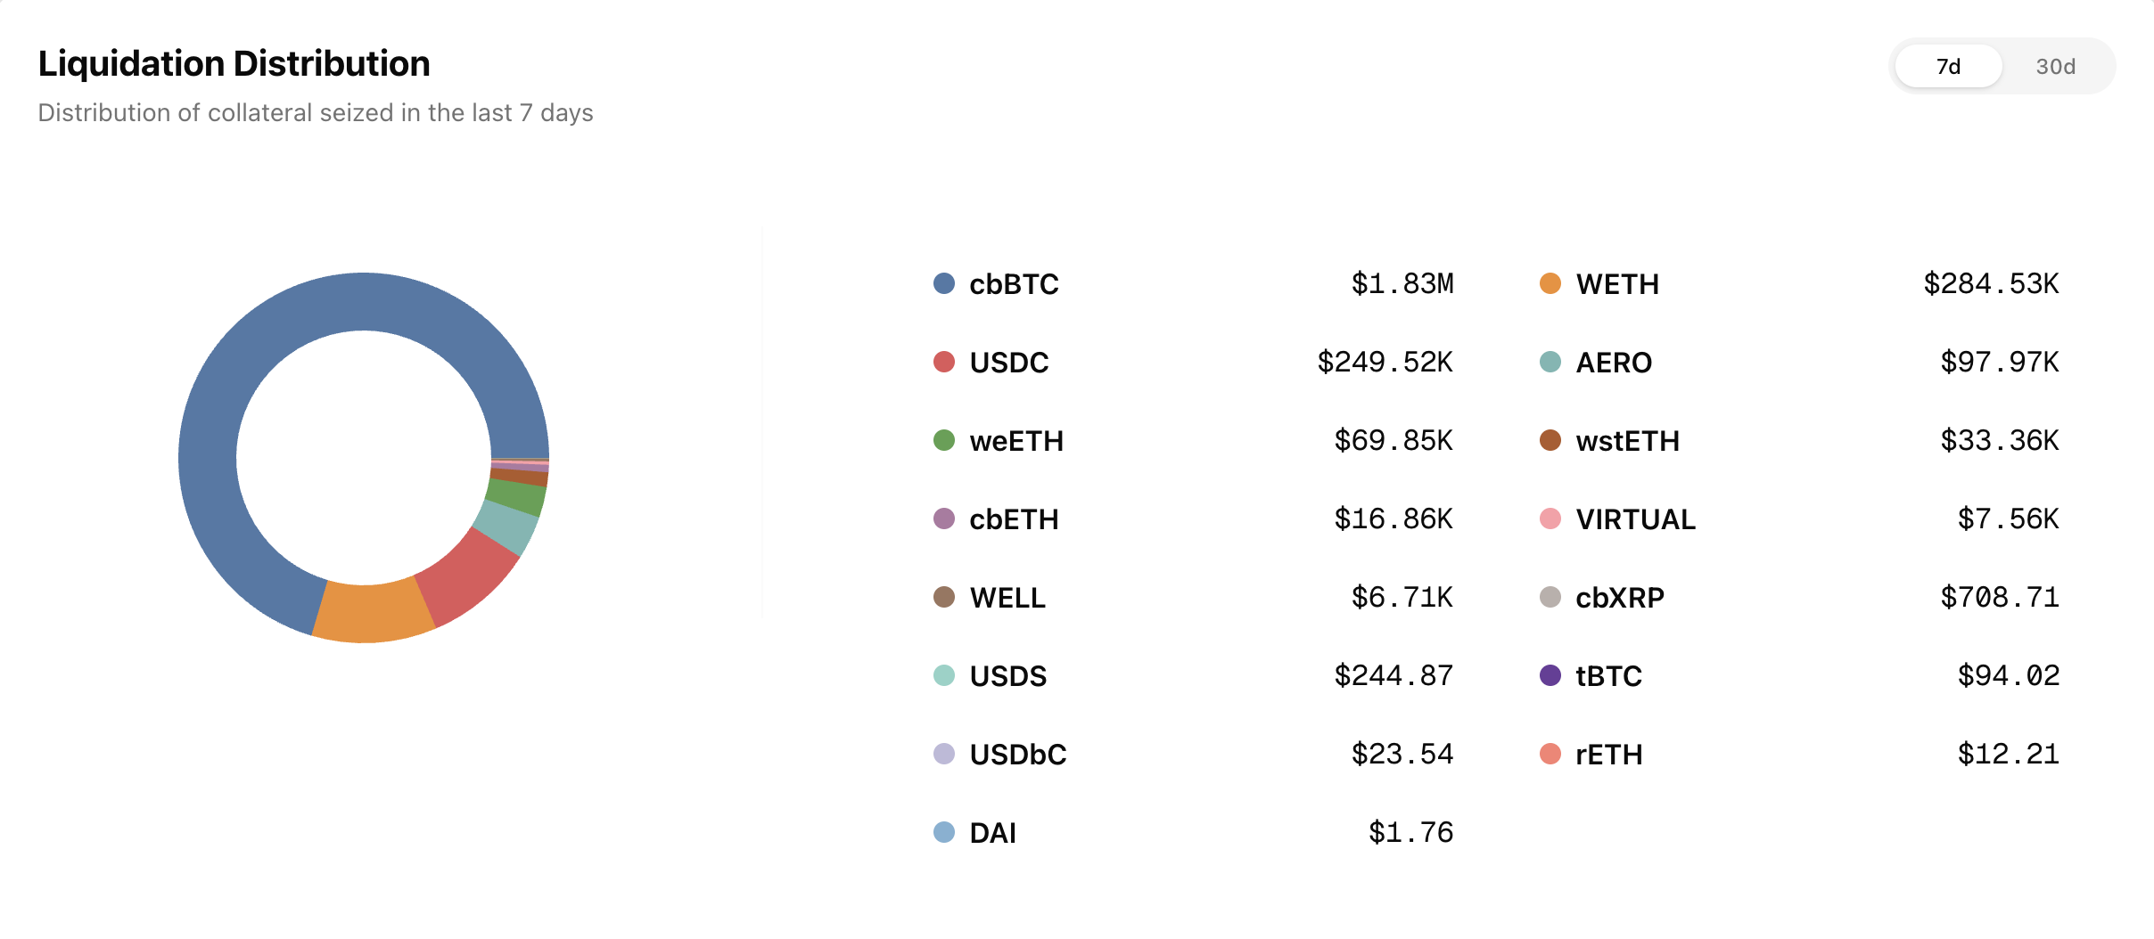Screen dimensions: 2154x939
Task: Click the WETH orange legend dot
Action: point(1550,284)
